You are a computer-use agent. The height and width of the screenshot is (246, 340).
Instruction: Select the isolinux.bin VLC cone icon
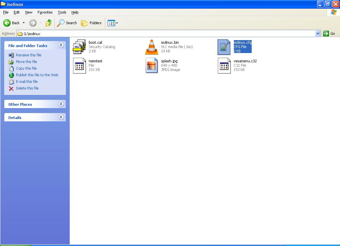pyautogui.click(x=152, y=47)
